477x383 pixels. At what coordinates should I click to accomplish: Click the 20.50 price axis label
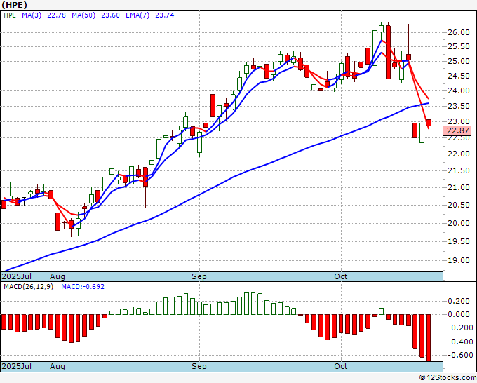pos(459,205)
